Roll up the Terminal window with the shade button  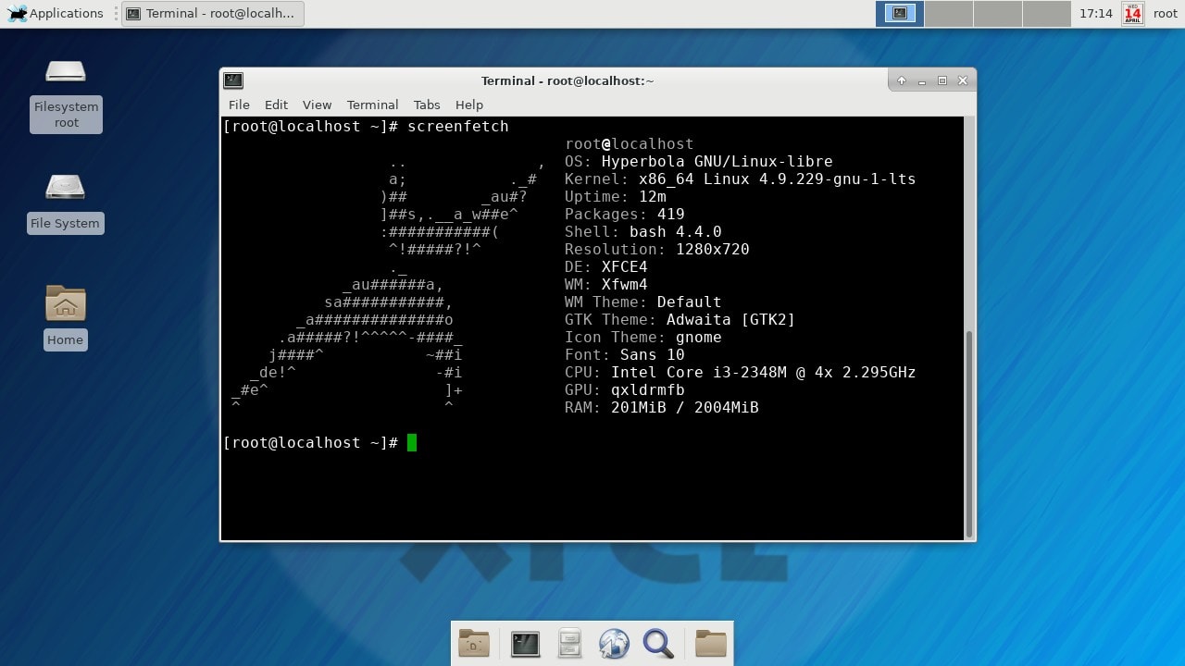901,80
